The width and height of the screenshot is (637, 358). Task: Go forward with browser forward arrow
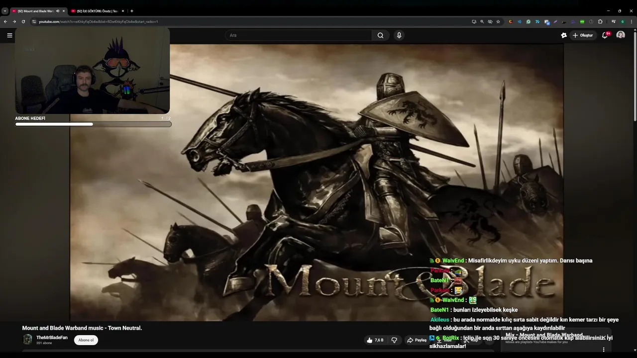[14, 21]
